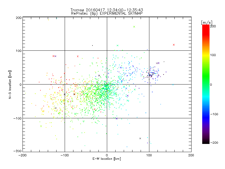Click the N-S location [km] axis title

10,84
